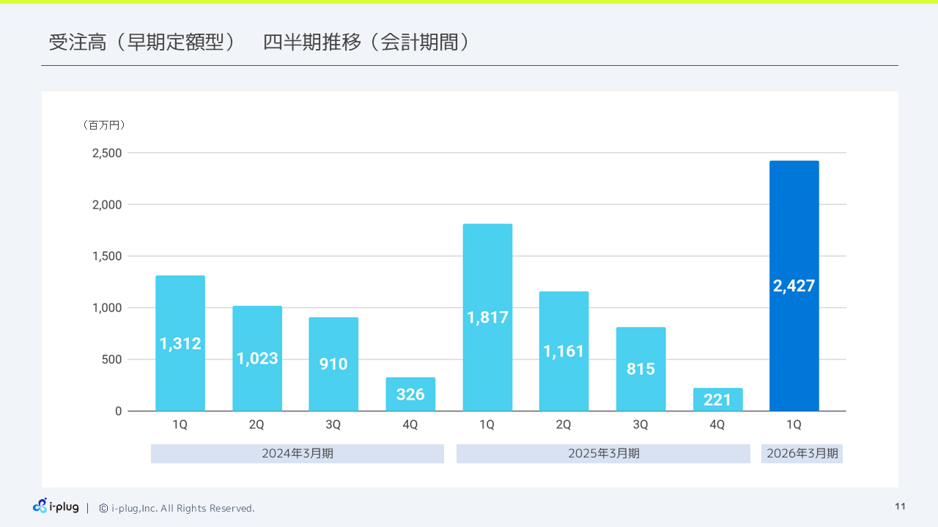The width and height of the screenshot is (938, 527).
Task: Click the page number 11
Action: tap(900, 505)
